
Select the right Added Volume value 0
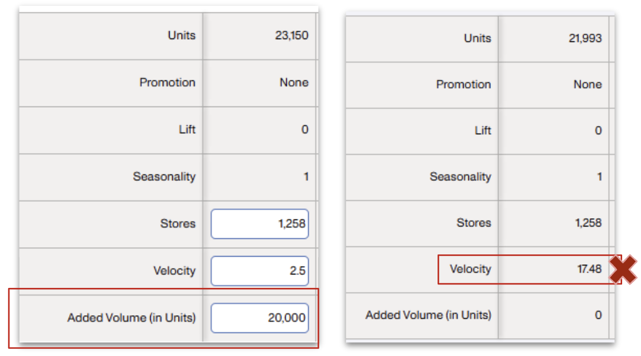tap(598, 315)
